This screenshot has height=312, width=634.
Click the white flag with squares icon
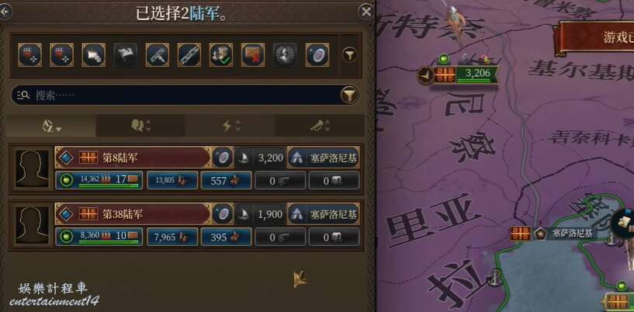(x=93, y=55)
